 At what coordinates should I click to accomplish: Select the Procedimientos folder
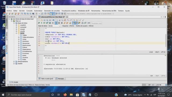pyautogui.click(x=27, y=51)
